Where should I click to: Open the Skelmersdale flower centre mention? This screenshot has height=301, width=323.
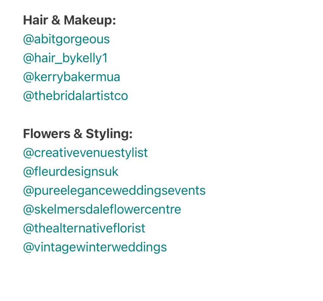click(x=102, y=210)
